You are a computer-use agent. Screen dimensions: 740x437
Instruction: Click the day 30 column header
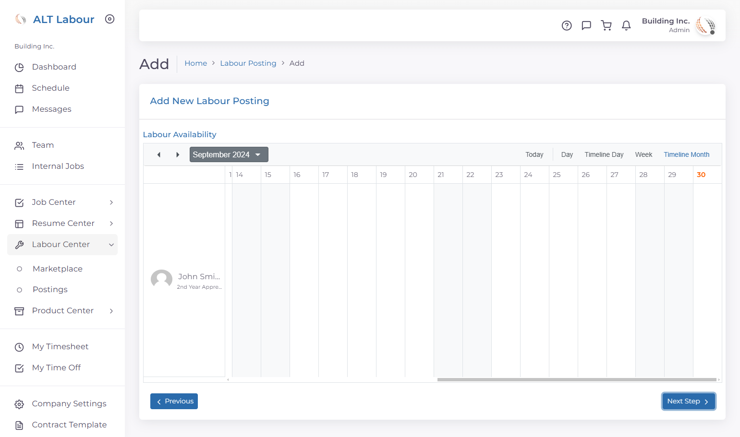click(x=707, y=175)
